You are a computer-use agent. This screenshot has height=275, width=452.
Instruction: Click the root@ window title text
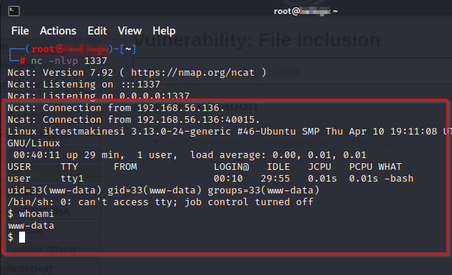coord(306,11)
